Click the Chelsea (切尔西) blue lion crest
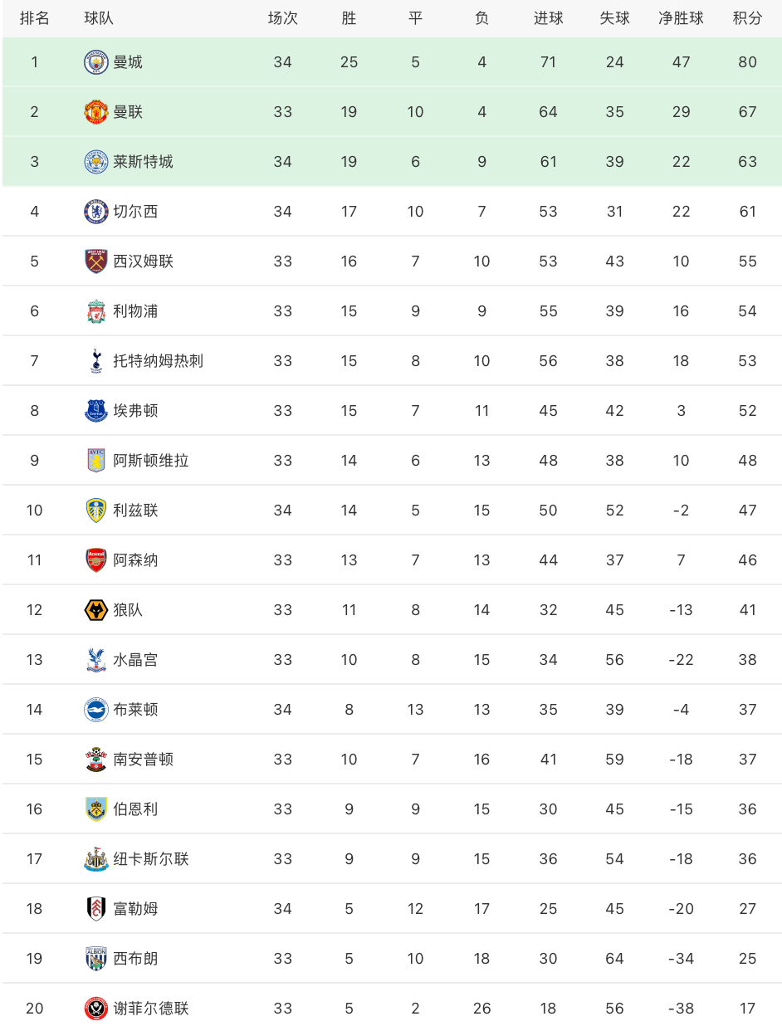The width and height of the screenshot is (782, 1031). (x=96, y=212)
